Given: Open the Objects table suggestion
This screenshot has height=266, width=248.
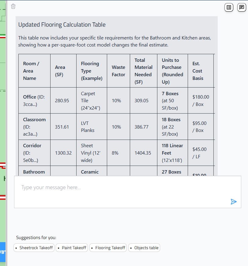Looking at the screenshot, I should 144,248.
